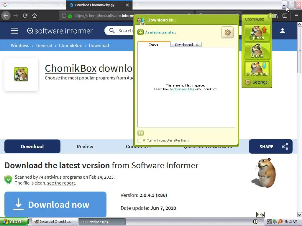This screenshot has height=226, width=302.
Task: Click the gear settings button in Download files
Action: 227,32
